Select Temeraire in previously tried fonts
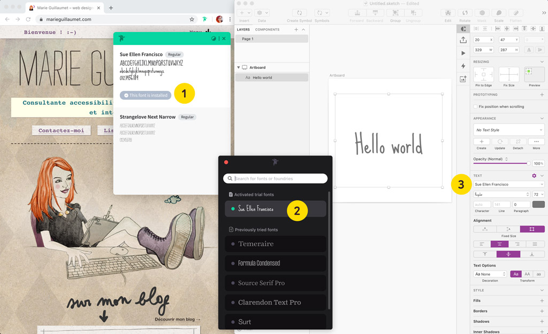 pos(275,244)
